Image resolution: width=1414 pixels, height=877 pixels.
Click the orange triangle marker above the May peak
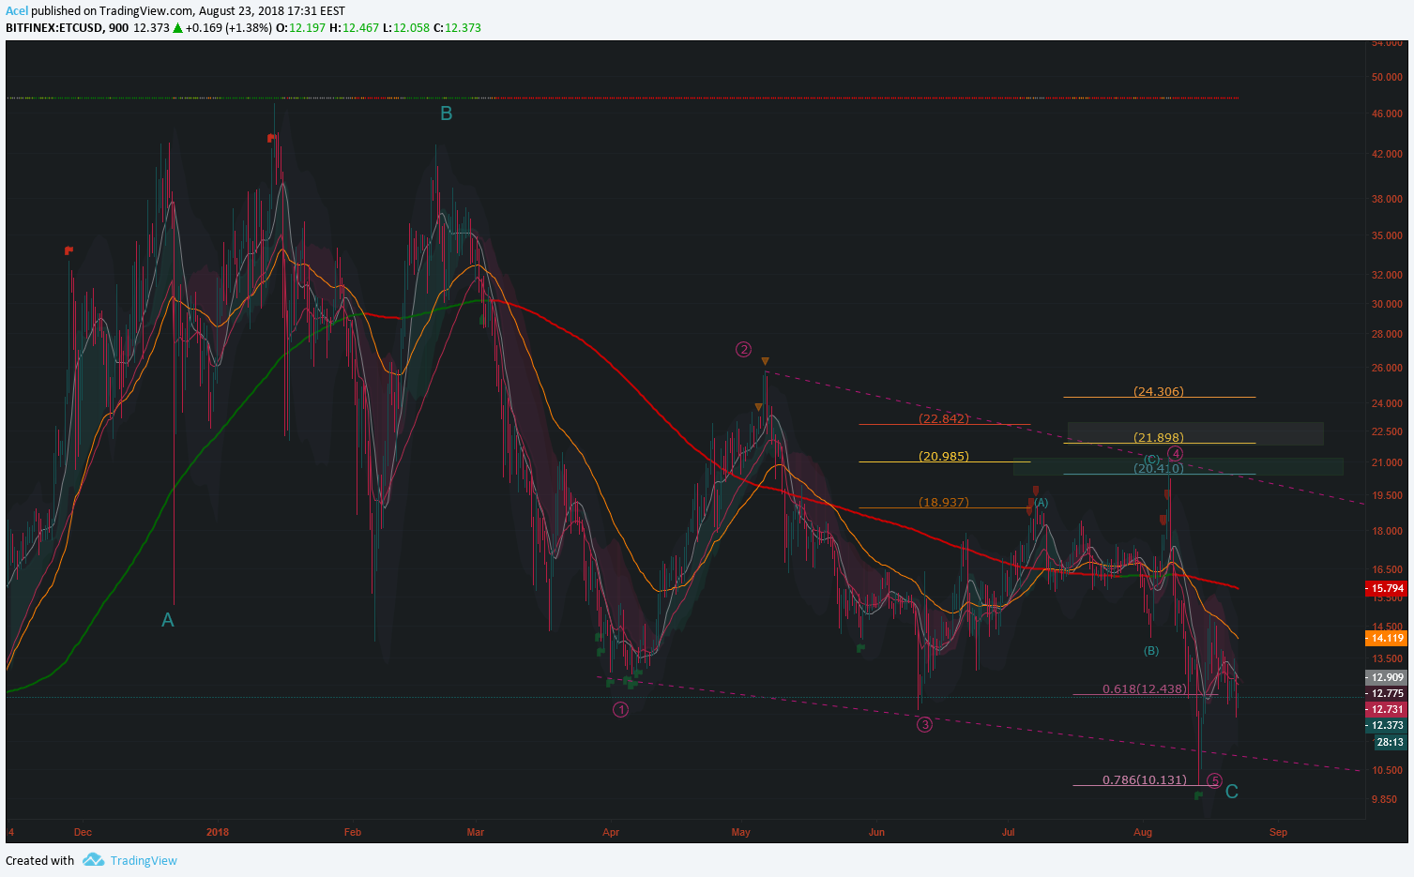765,361
